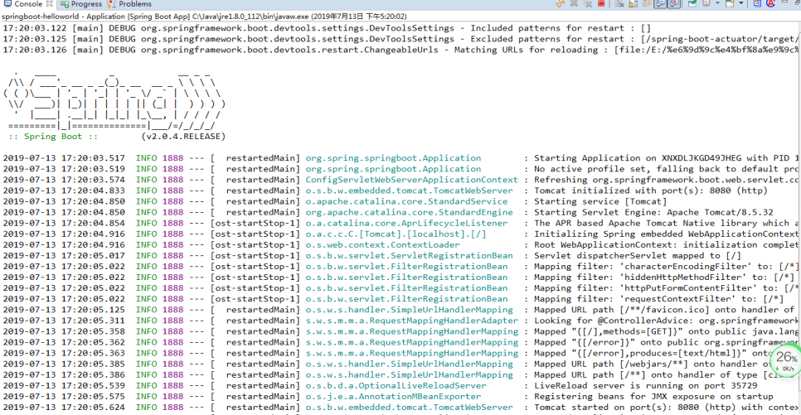
Task: Toggle show console on standard error
Action: point(674,3)
